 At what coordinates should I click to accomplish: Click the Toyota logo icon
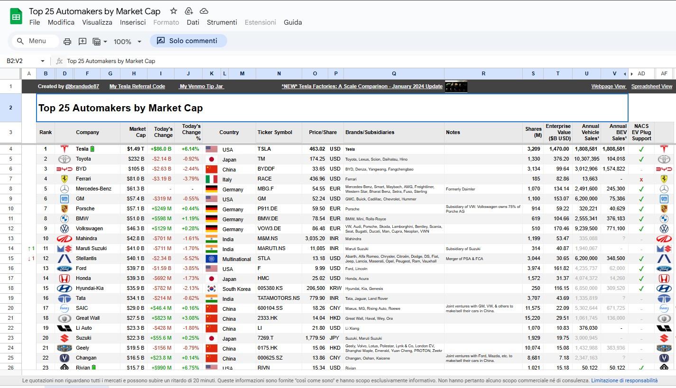[x=64, y=159]
